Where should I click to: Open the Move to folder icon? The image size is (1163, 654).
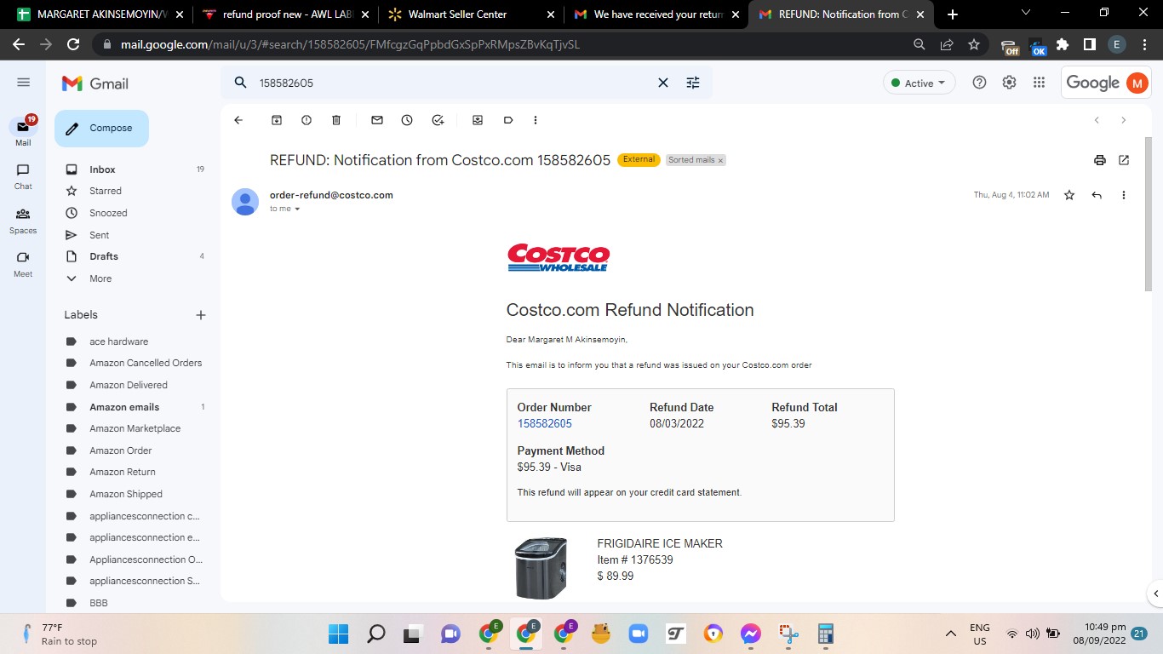[x=478, y=120]
